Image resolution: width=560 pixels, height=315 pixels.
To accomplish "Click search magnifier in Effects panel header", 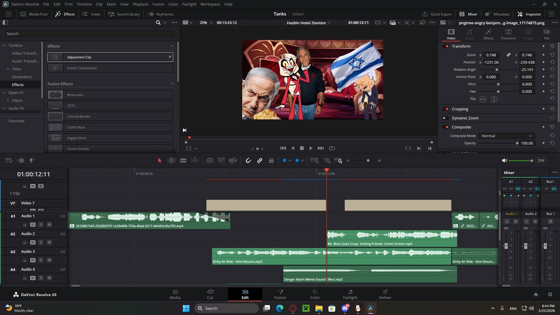I will [158, 22].
